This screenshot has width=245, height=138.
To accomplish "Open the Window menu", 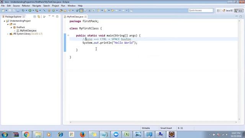I will [x=72, y=6].
